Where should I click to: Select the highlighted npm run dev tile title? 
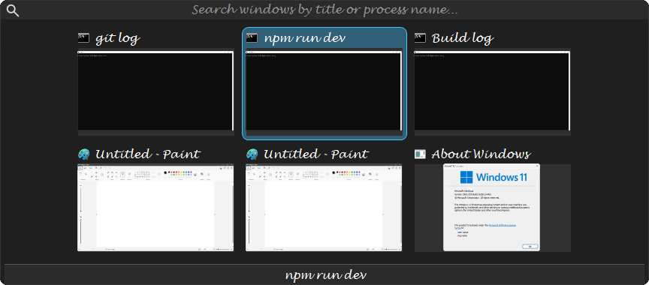click(305, 38)
